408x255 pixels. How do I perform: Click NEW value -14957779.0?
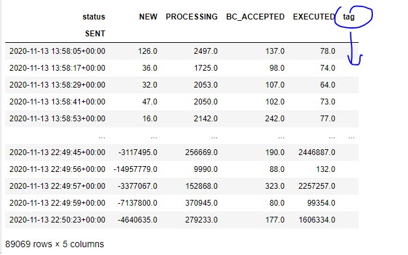point(135,169)
